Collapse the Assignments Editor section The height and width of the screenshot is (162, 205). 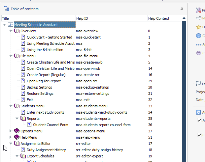(x=11, y=144)
